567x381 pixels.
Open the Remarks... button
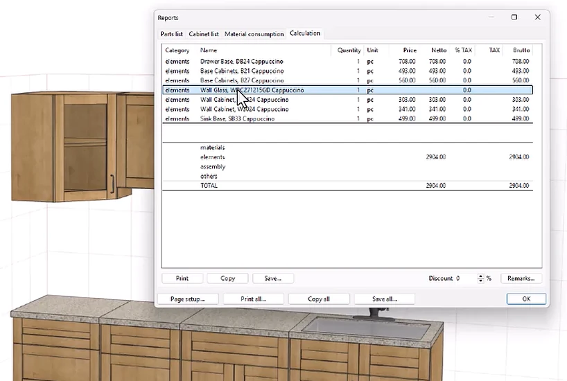[521, 278]
